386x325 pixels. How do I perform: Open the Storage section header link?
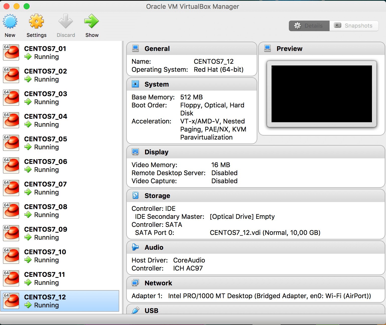click(x=157, y=196)
